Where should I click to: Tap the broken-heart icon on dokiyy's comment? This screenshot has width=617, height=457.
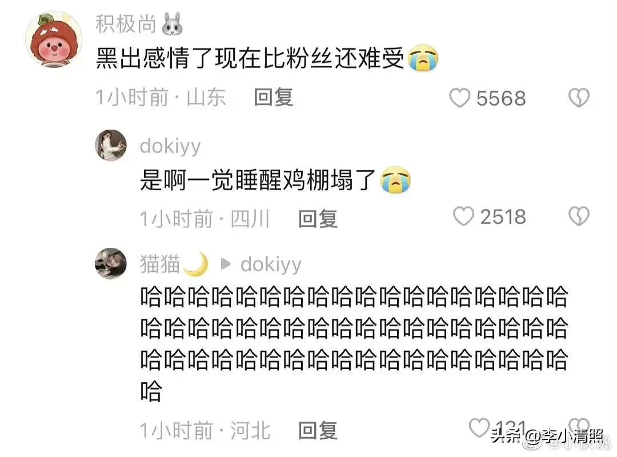579,216
